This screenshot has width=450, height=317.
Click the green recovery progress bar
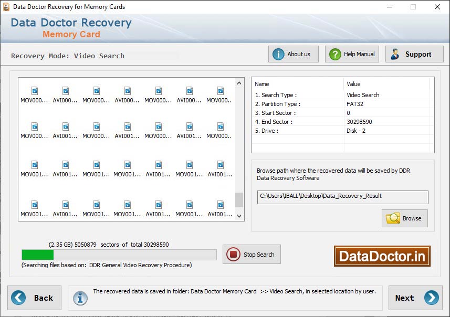tap(37, 255)
